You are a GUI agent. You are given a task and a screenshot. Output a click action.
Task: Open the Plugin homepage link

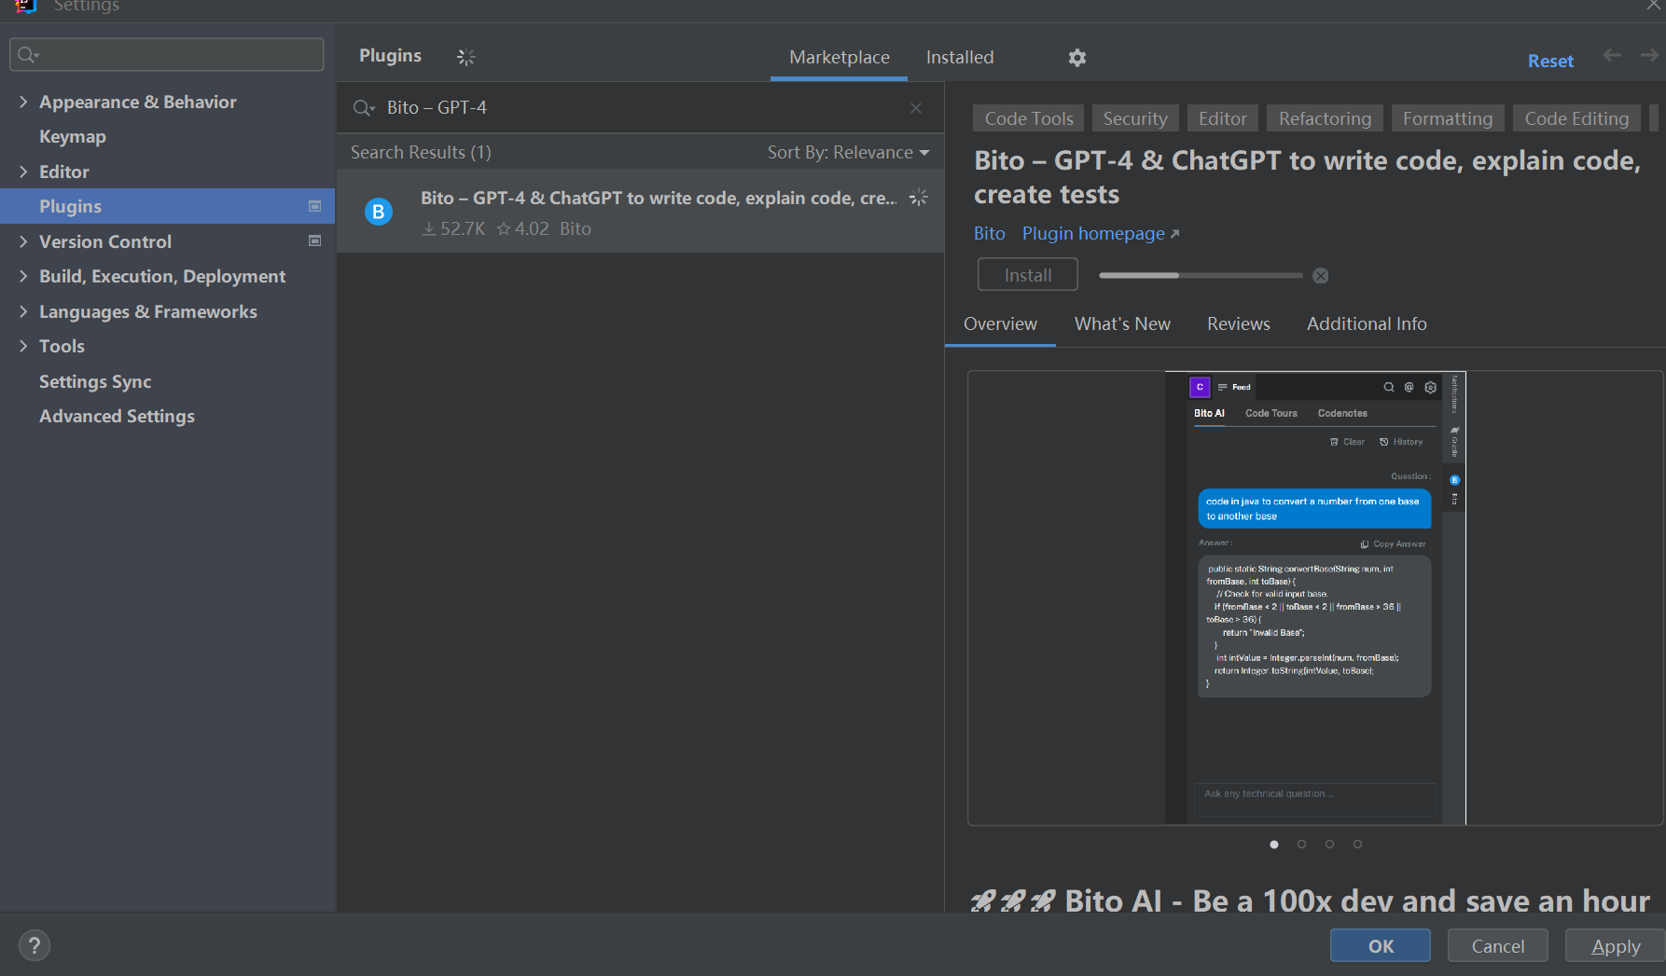click(x=1101, y=233)
